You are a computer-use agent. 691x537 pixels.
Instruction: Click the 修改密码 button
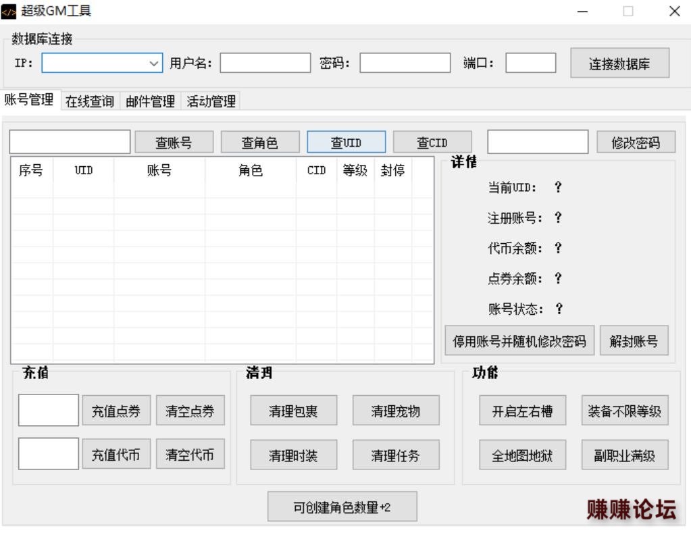tap(636, 143)
